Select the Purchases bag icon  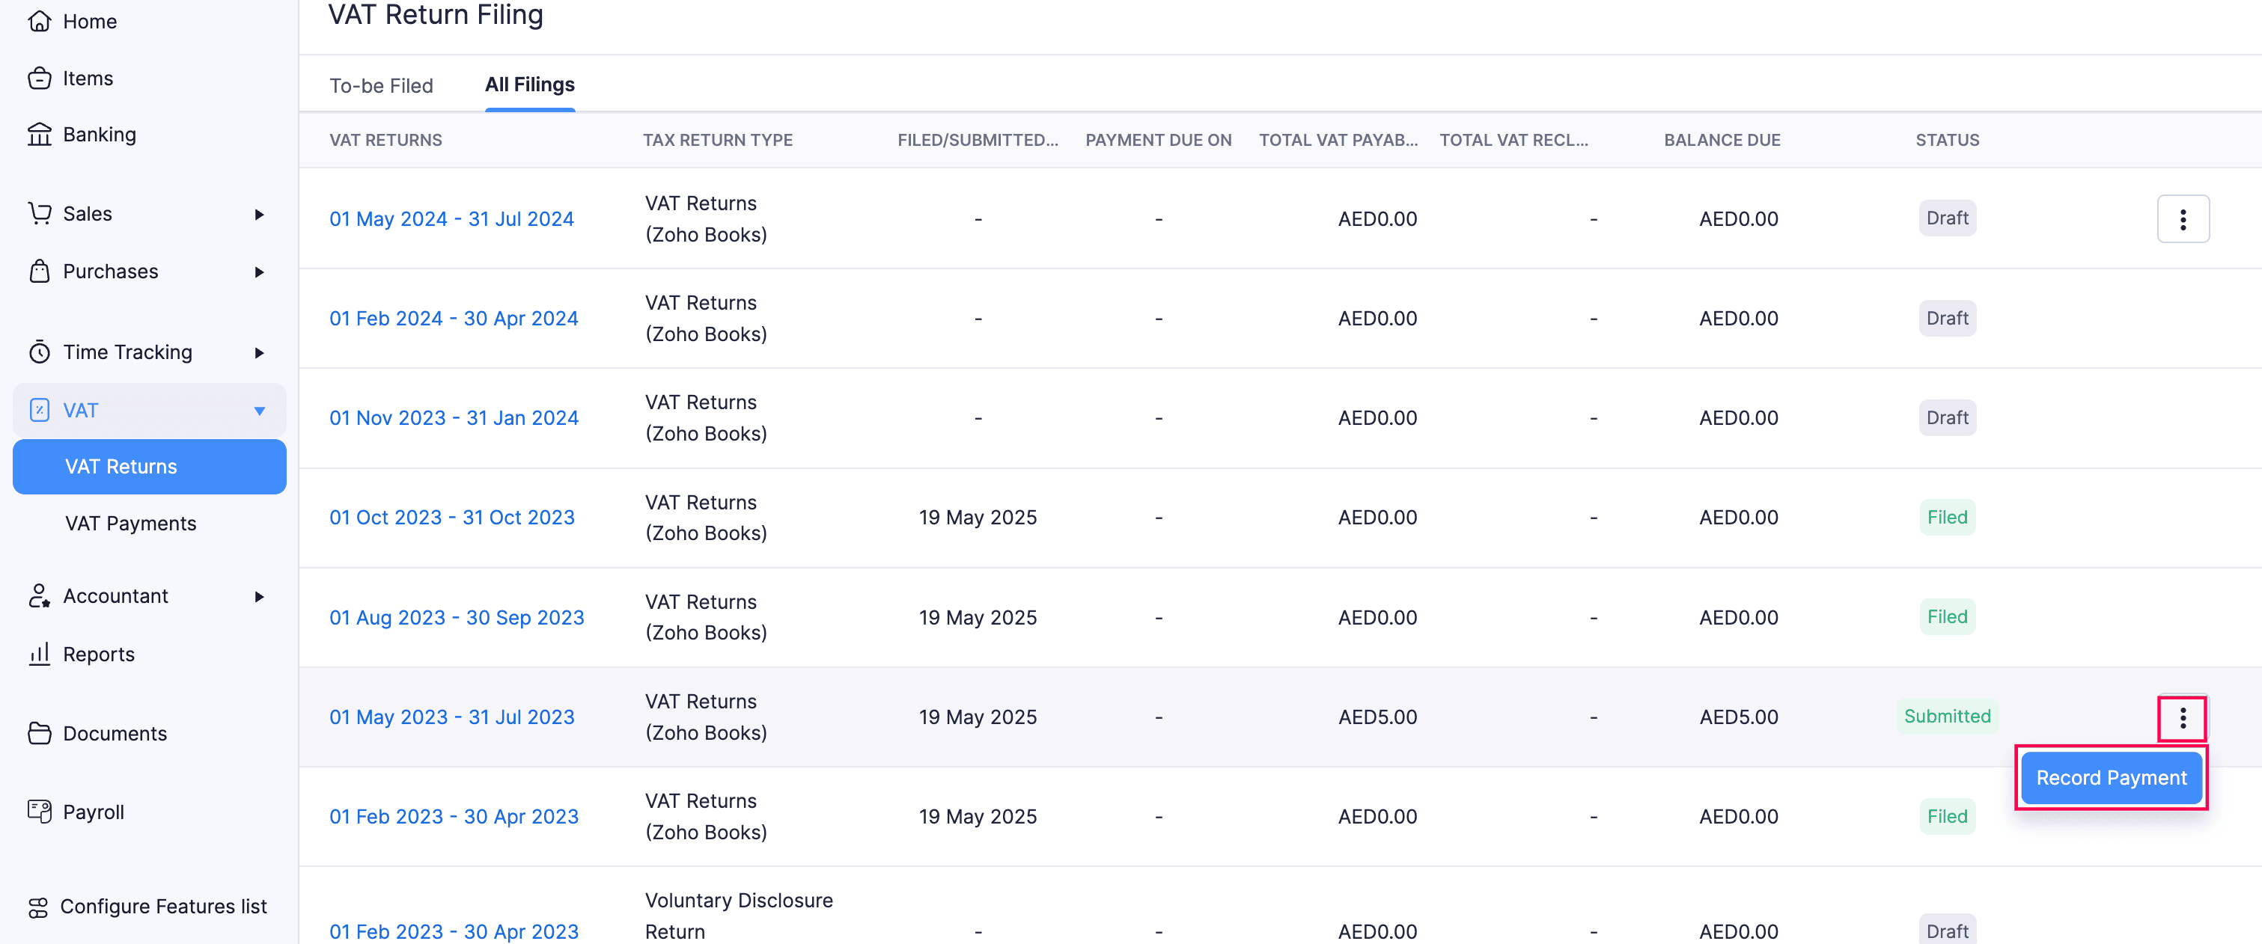(x=40, y=271)
